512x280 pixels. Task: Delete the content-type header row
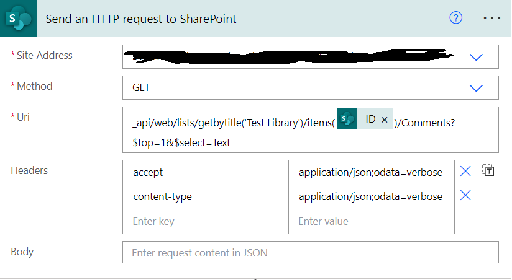pyautogui.click(x=465, y=196)
